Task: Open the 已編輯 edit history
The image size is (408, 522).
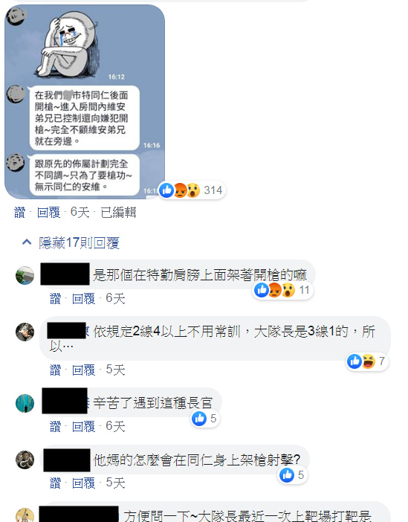Action: click(118, 213)
